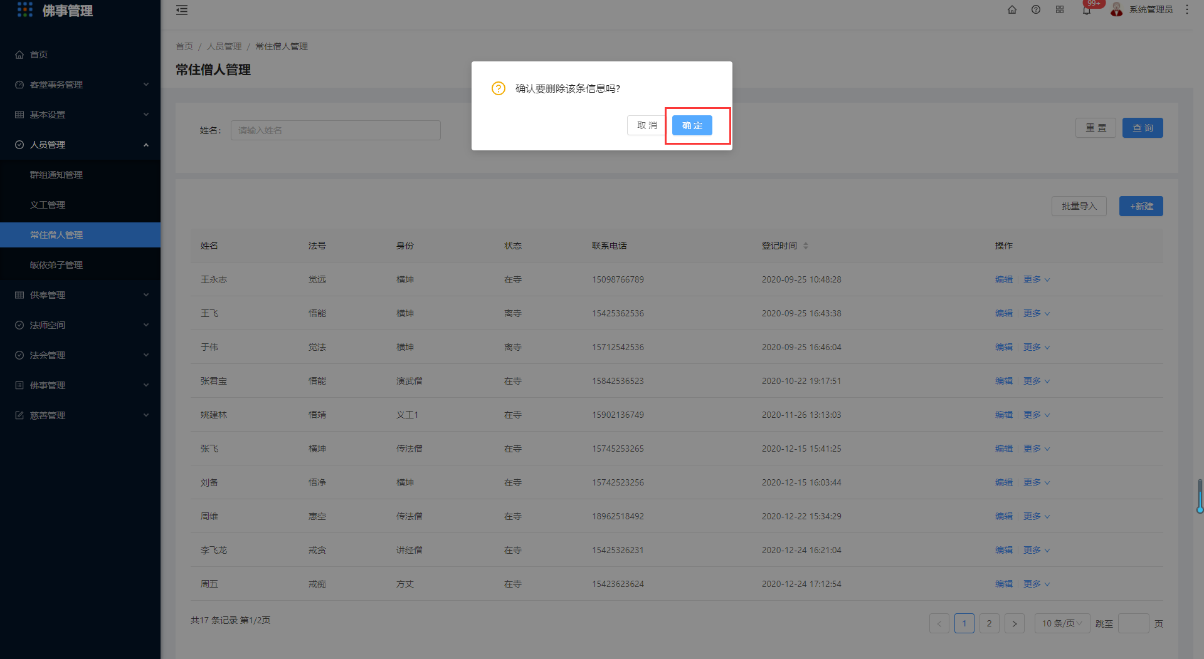Click the 佛事管理 app logo grid icon
The height and width of the screenshot is (659, 1204).
(25, 9)
